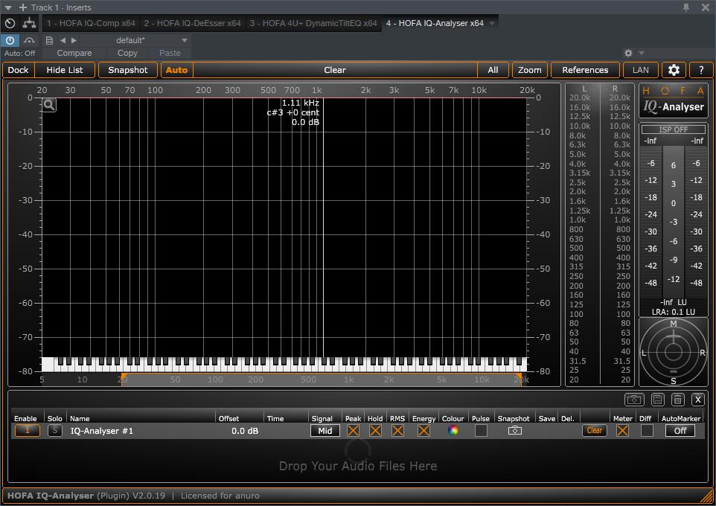The height and width of the screenshot is (506, 716).
Task: Click the preset document icon beside the navigation arrows
Action: click(48, 40)
